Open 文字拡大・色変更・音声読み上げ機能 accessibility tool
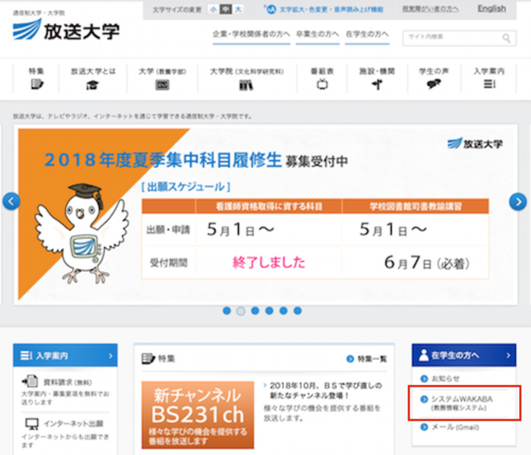The height and width of the screenshot is (455, 531). click(x=324, y=9)
